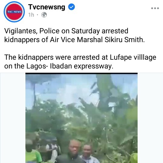Click the black bar atop the video

click(x=82, y=73)
